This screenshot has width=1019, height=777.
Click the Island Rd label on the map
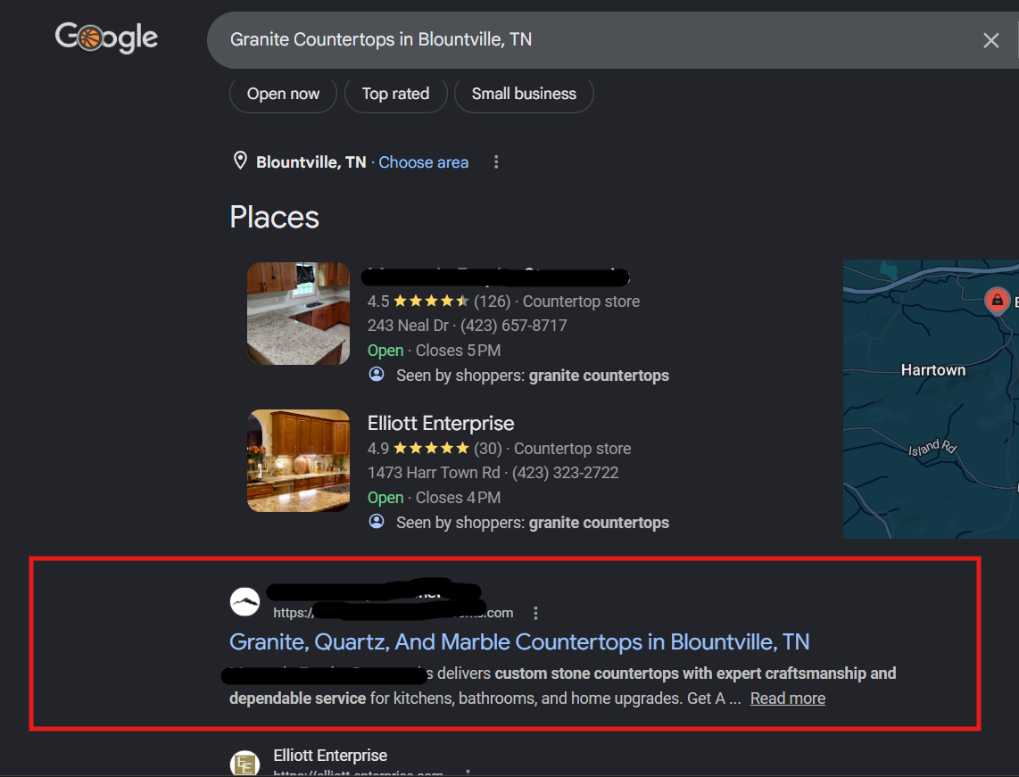click(932, 448)
